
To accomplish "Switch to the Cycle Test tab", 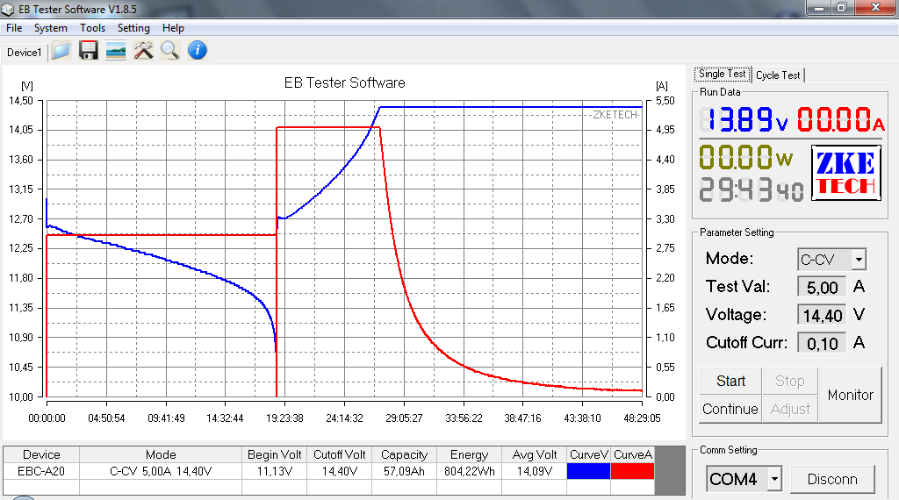I will point(778,75).
